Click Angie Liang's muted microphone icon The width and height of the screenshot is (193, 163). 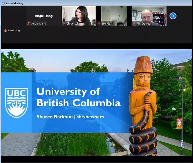29,23
